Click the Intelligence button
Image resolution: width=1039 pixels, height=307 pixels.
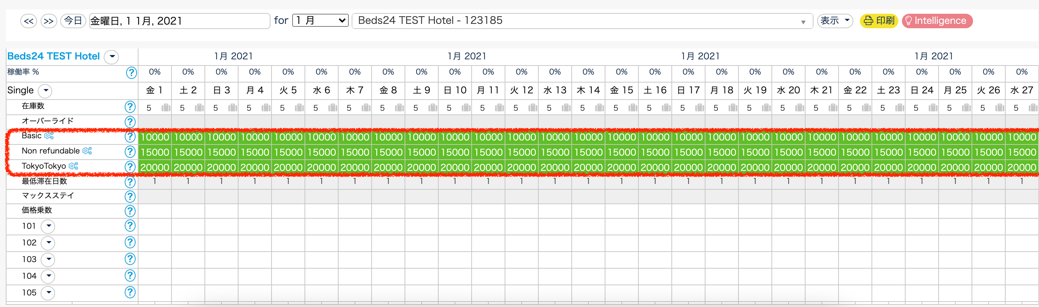(936, 21)
